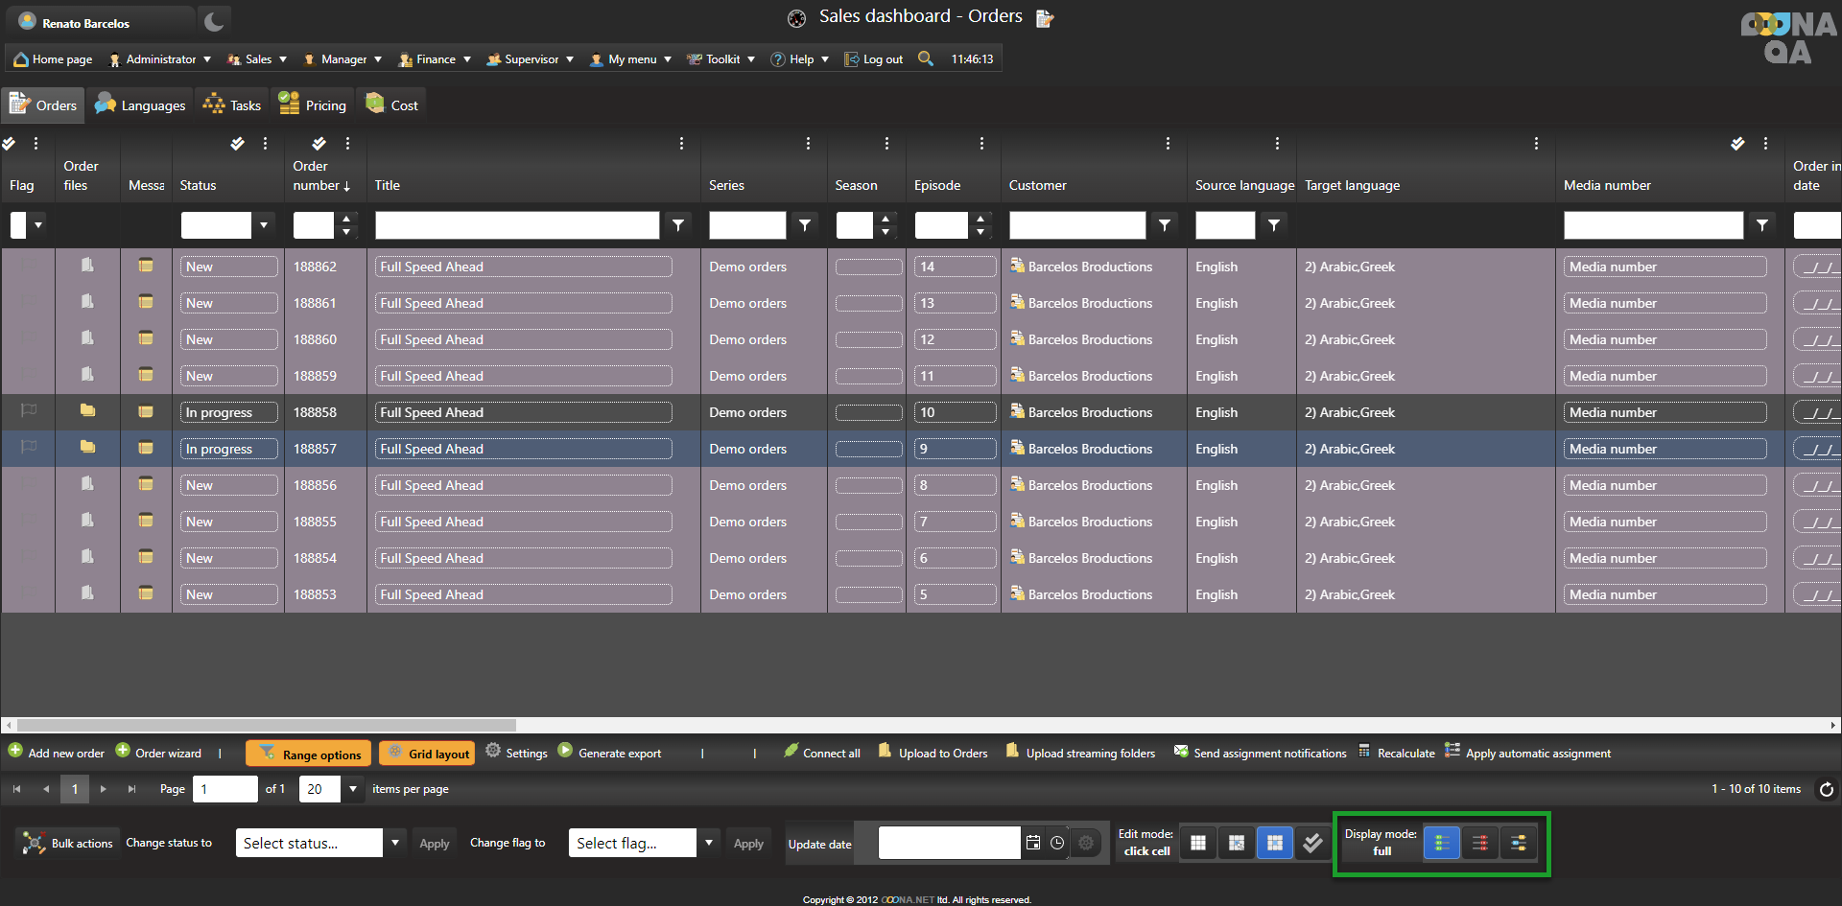This screenshot has height=906, width=1842.
Task: Click Add new order
Action: pos(57,754)
